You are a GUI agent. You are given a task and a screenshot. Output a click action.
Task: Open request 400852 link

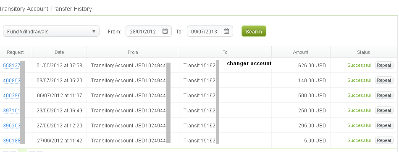(x=11, y=81)
